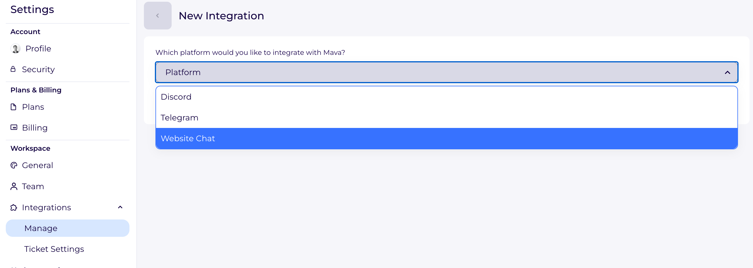Open the Manage integrations page
The width and height of the screenshot is (753, 268).
pyautogui.click(x=41, y=228)
